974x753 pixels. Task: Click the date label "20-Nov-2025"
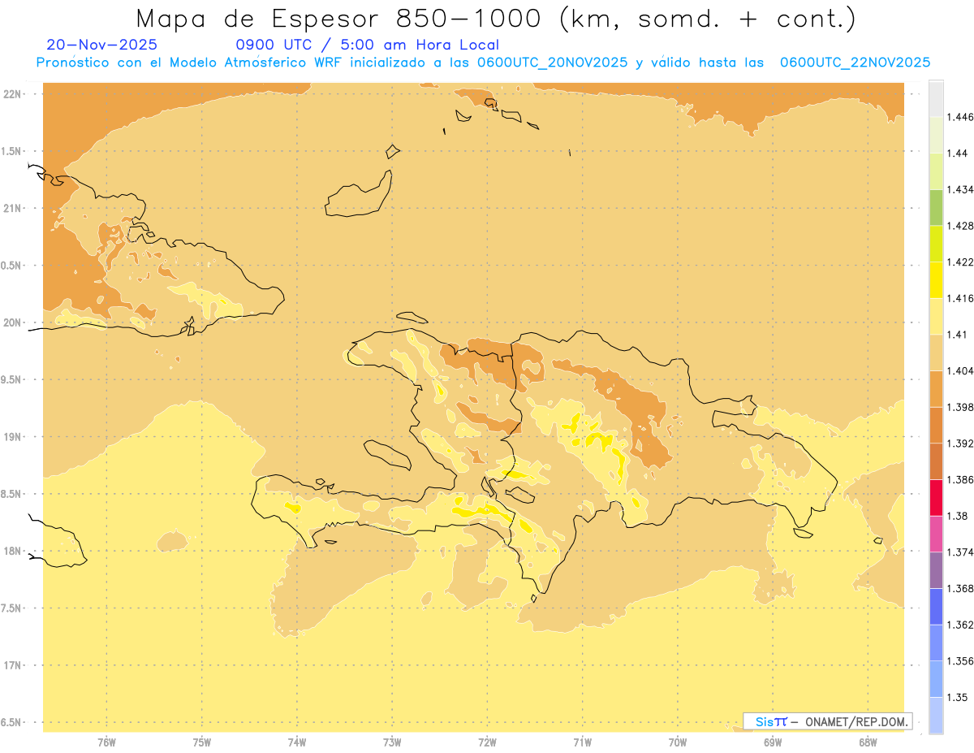(102, 45)
